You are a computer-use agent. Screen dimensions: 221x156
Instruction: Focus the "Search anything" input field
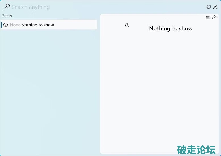pyautogui.click(x=85, y=7)
